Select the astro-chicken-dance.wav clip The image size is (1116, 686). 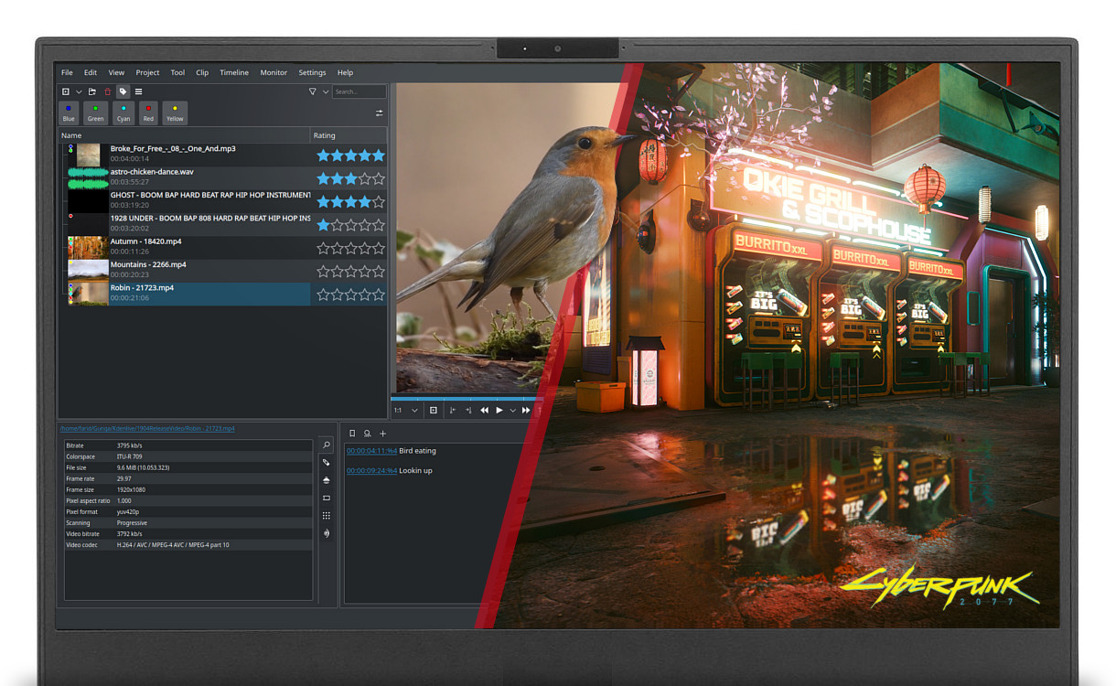coord(152,172)
